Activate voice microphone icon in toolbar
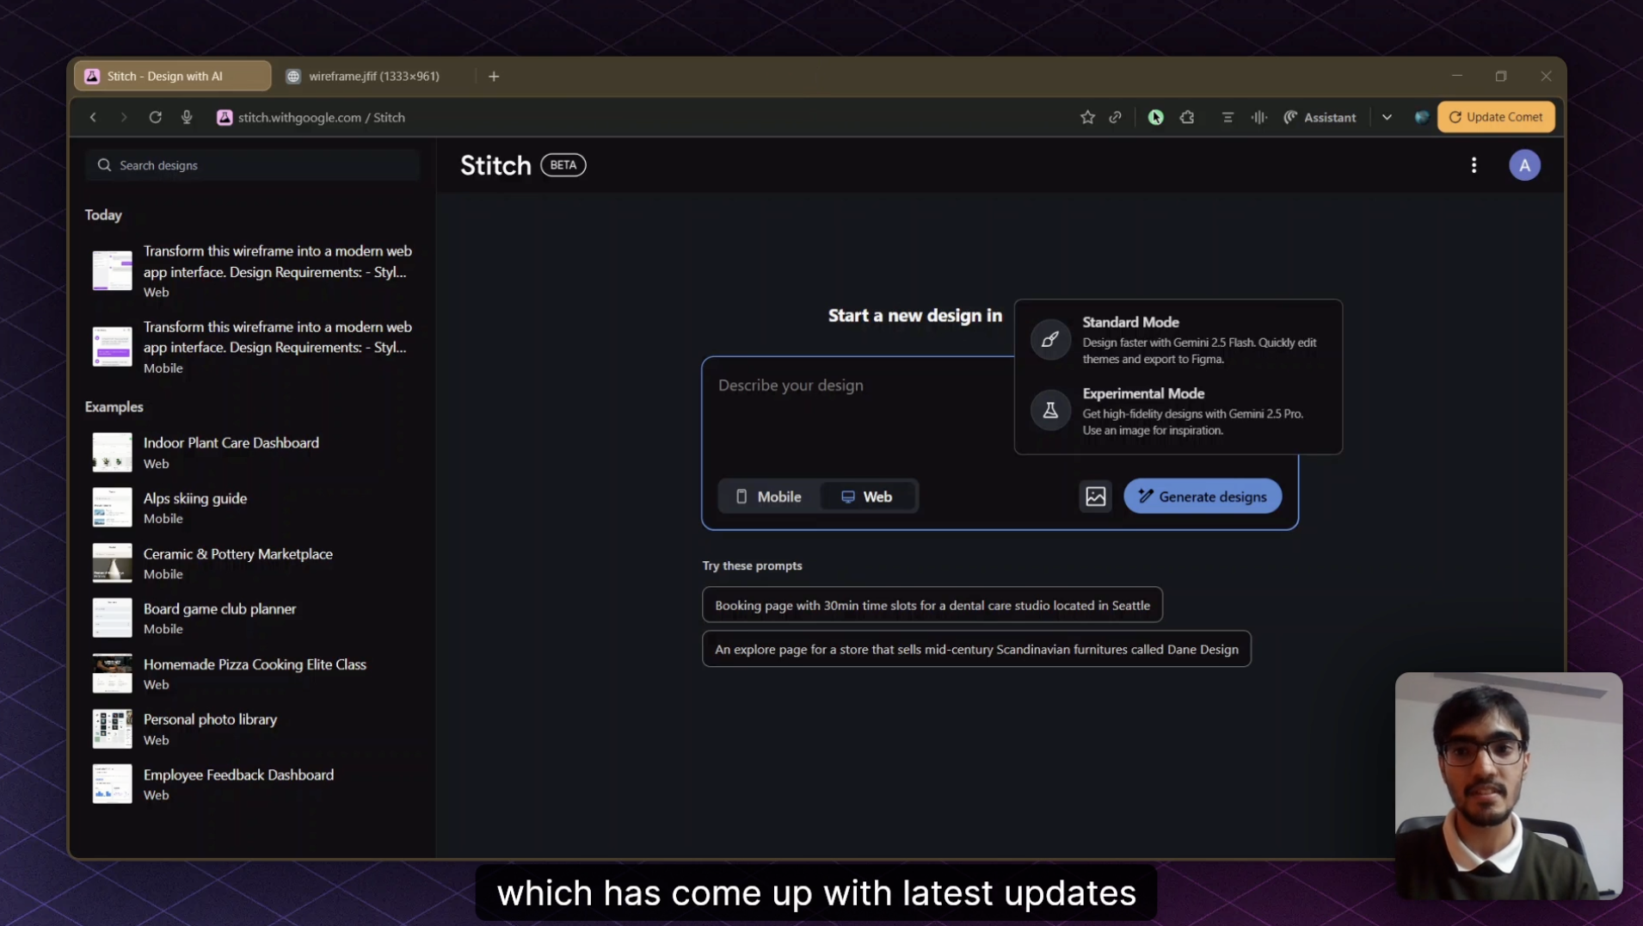The width and height of the screenshot is (1643, 926). pyautogui.click(x=187, y=117)
